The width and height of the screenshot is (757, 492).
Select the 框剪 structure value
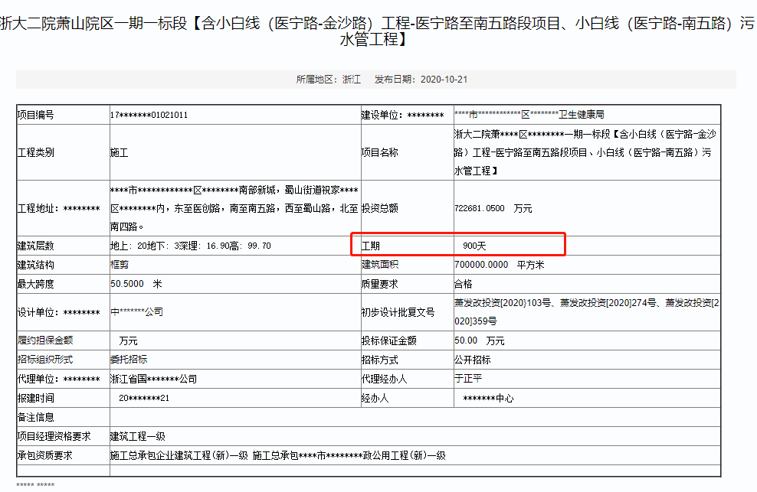click(x=120, y=265)
